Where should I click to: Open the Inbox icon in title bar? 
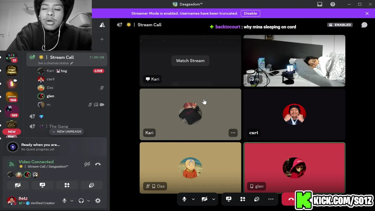[x=320, y=4]
